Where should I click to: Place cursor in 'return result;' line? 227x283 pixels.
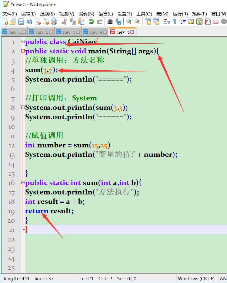[49, 211]
